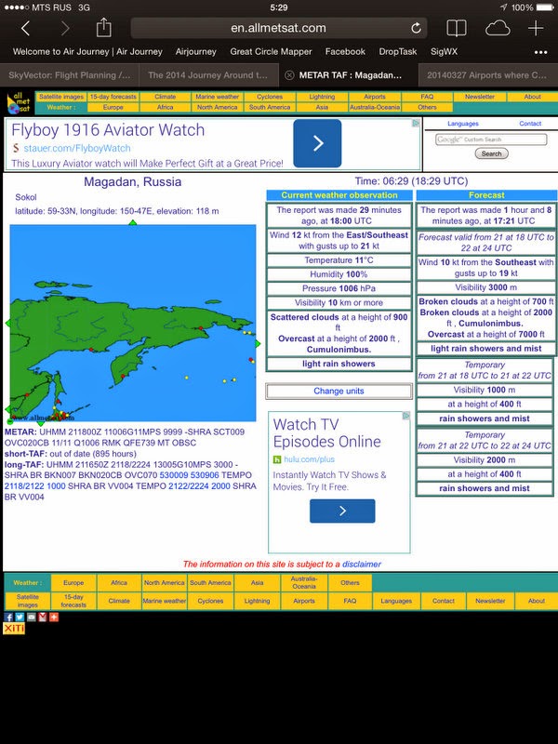
Task: Click the Flyboy ad arrow button
Action: [x=317, y=143]
